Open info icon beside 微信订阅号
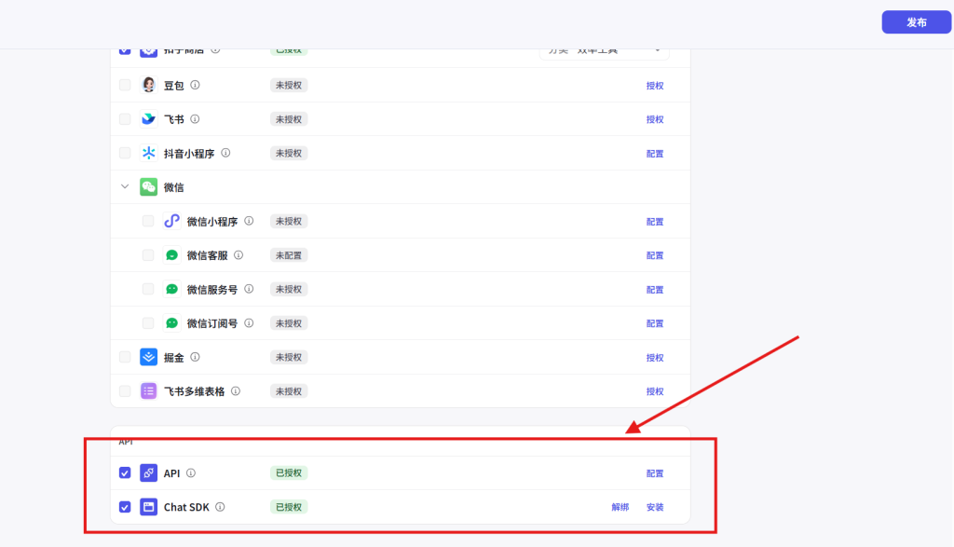This screenshot has height=547, width=954. (249, 323)
